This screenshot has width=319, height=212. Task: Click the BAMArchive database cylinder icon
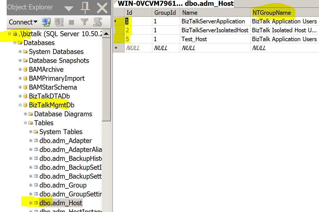(x=25, y=70)
